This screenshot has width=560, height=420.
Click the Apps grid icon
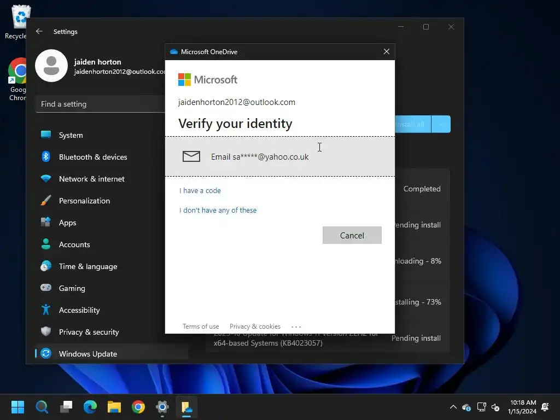tap(46, 222)
